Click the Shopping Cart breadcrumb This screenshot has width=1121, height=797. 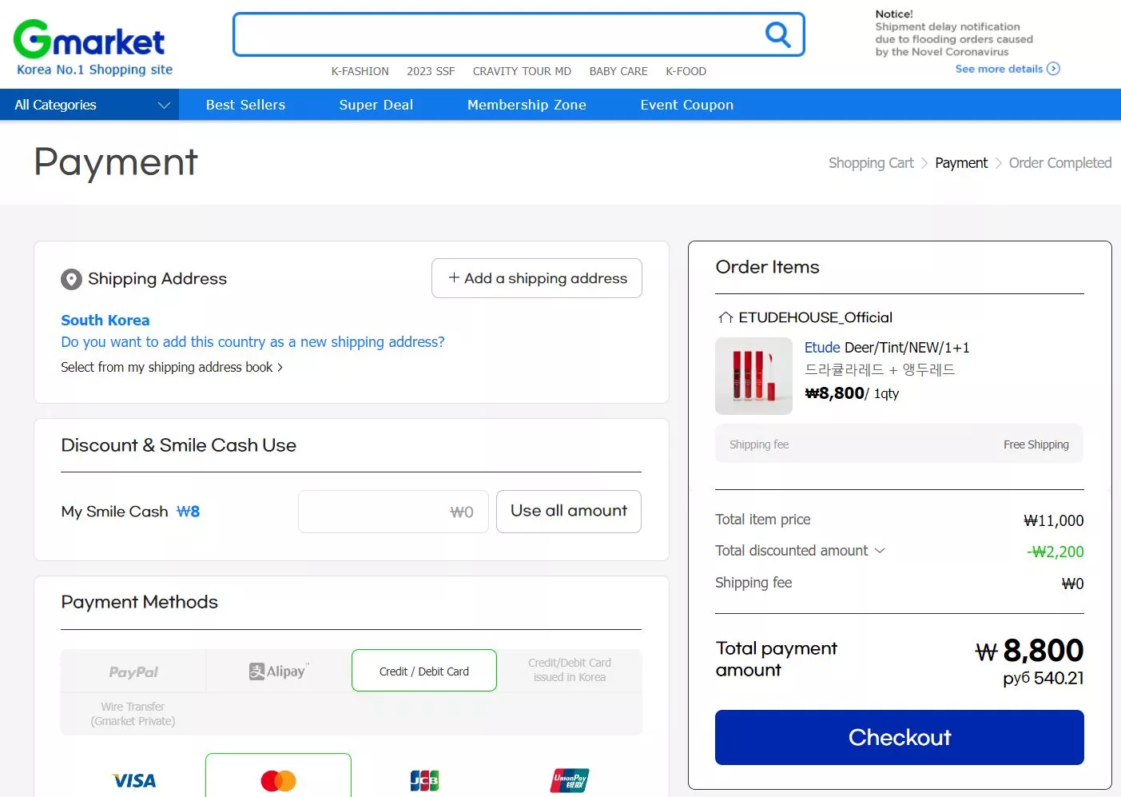pos(871,163)
